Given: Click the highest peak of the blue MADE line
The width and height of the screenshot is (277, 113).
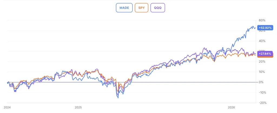Looking at the screenshot, I should pyautogui.click(x=253, y=26).
